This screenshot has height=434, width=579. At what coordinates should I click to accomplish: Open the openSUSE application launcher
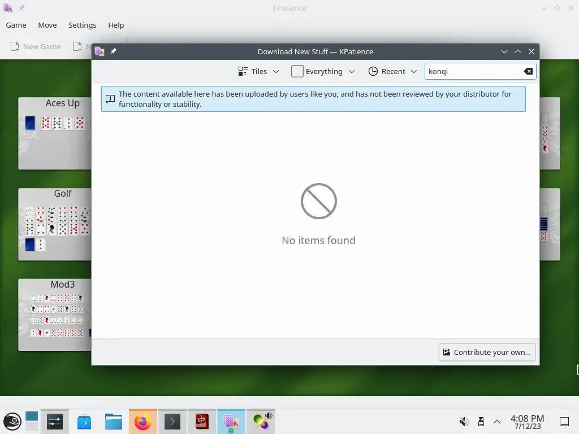(12, 422)
